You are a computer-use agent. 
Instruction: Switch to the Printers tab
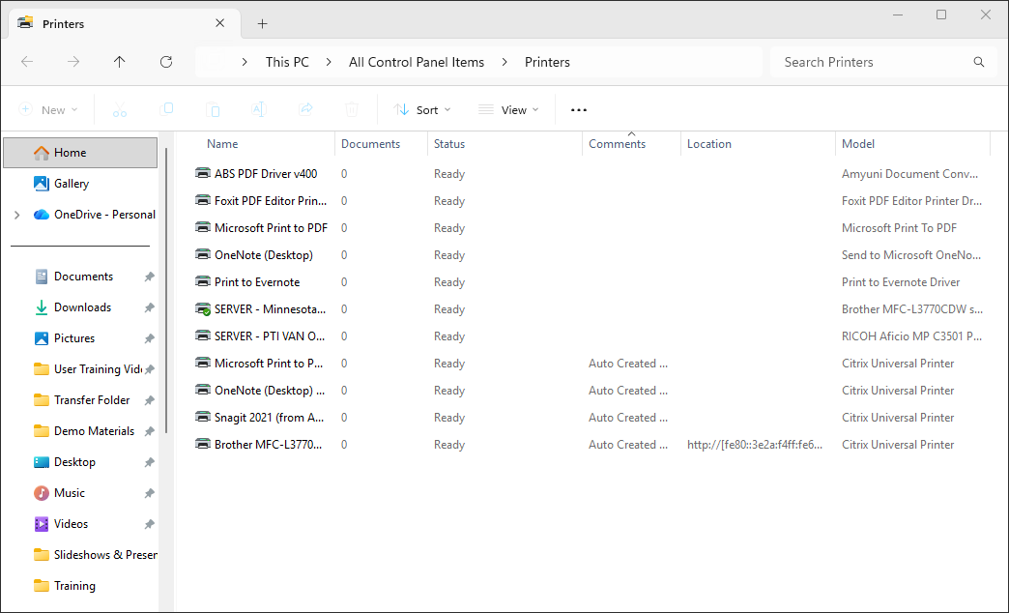click(x=125, y=23)
